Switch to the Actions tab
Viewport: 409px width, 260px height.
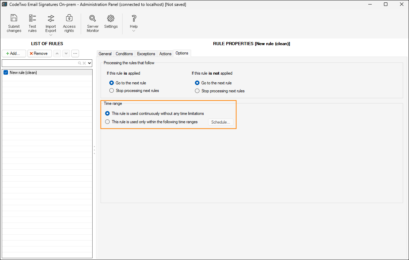[165, 54]
